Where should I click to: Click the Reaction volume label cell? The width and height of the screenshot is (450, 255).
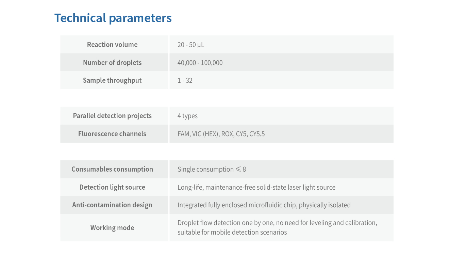point(112,45)
